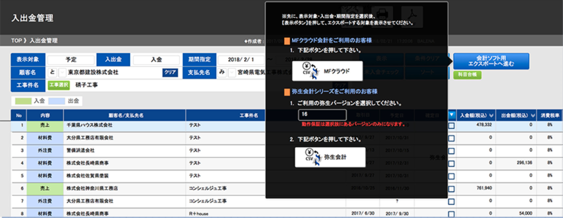
Task: Click the 54,000 amount in row 8
Action: click(x=526, y=213)
